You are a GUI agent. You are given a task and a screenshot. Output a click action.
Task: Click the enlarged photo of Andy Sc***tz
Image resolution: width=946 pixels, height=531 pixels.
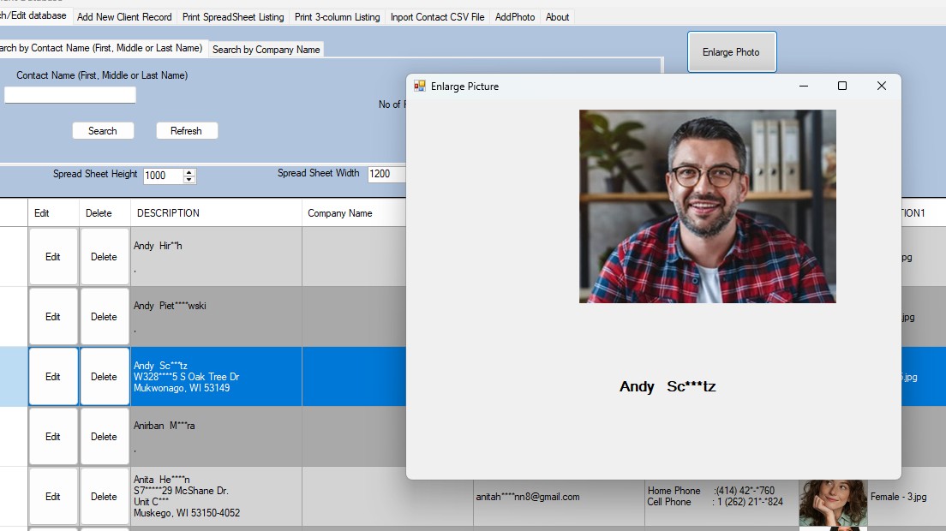click(x=708, y=206)
